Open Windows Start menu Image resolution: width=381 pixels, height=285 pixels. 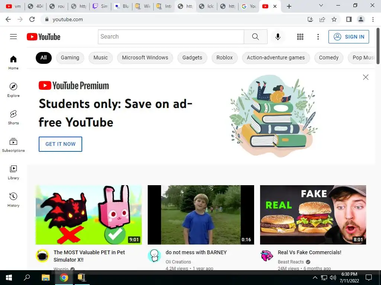coord(9,278)
